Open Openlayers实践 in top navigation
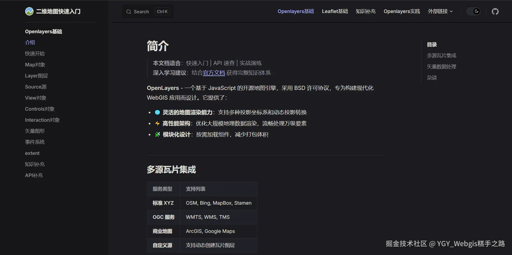 [x=402, y=11]
